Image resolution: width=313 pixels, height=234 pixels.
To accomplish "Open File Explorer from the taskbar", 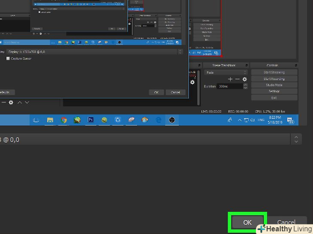I will [50, 120].
